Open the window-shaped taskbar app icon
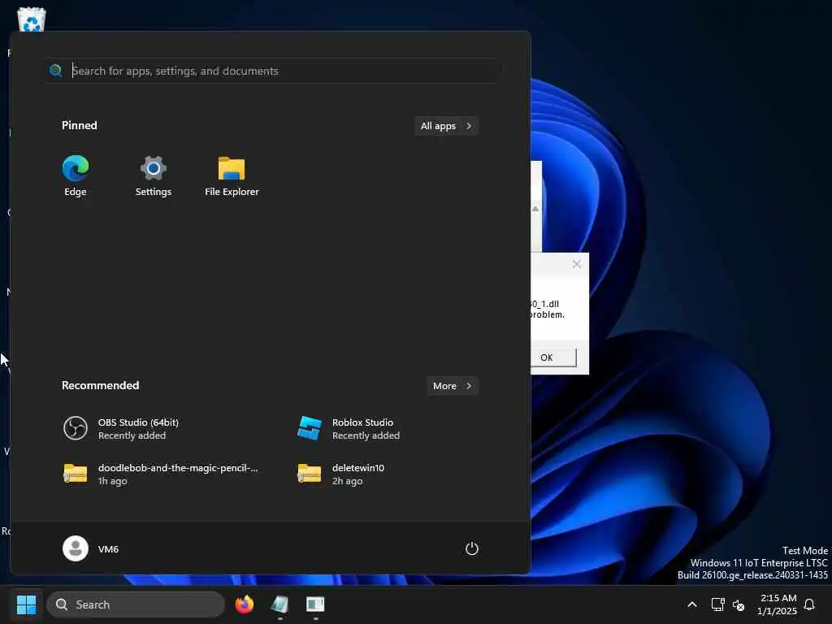 pos(315,604)
